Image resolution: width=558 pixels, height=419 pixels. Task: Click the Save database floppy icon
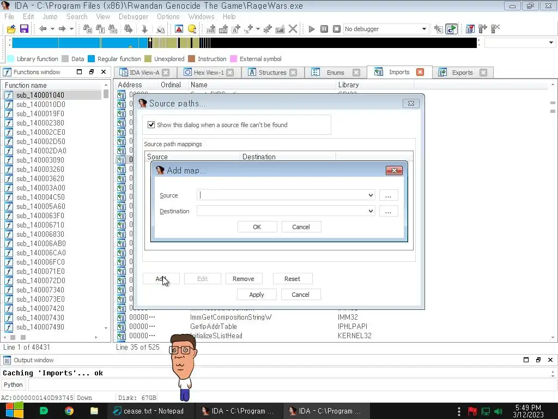24,29
